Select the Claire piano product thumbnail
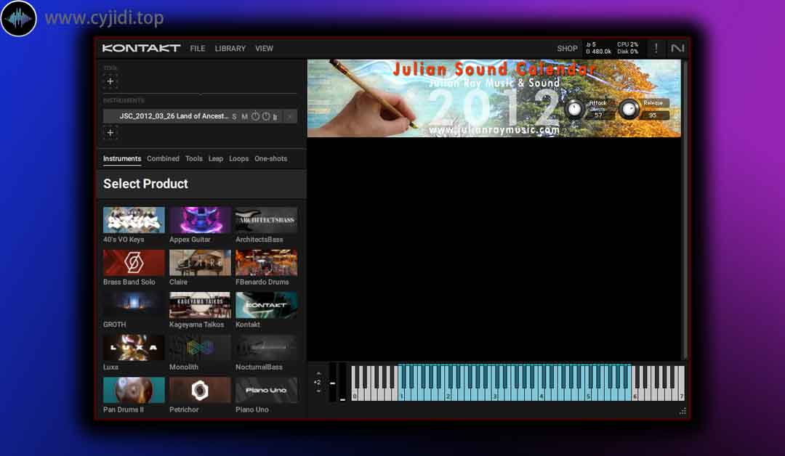The image size is (785, 456). point(201,263)
